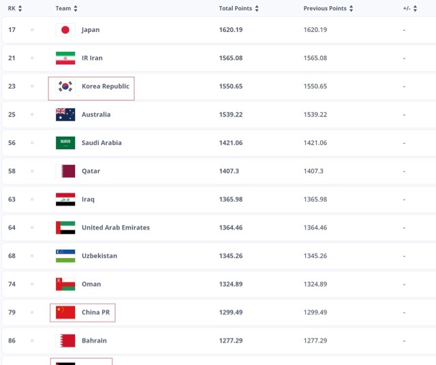This screenshot has width=436, height=365.
Task: Click the United Arab Emirates flag
Action: pos(65,227)
